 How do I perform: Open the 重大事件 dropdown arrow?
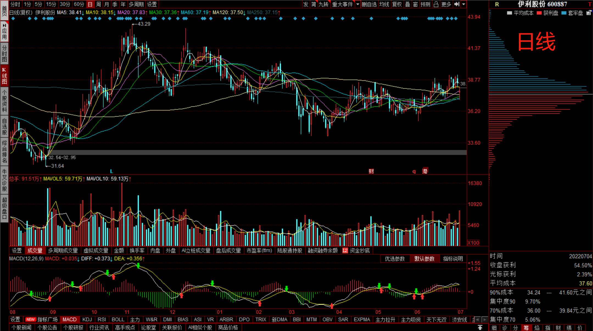tap(358, 4)
